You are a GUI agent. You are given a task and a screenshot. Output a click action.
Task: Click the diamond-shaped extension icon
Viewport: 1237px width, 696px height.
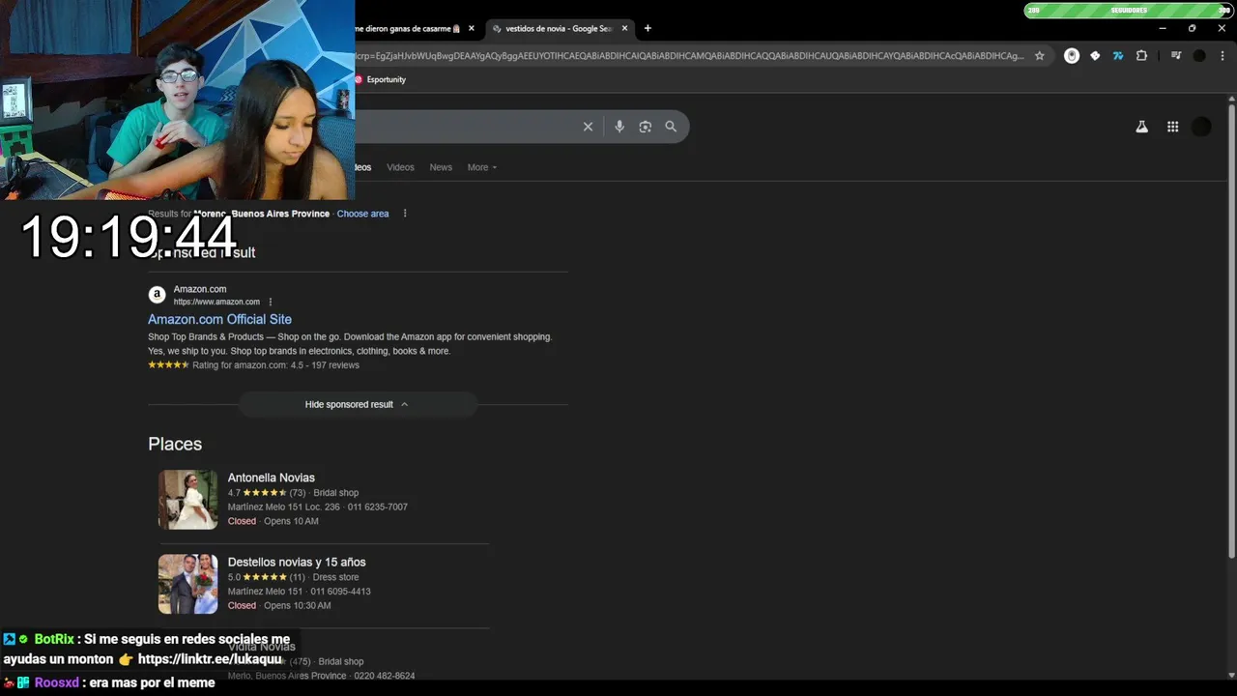[1095, 56]
